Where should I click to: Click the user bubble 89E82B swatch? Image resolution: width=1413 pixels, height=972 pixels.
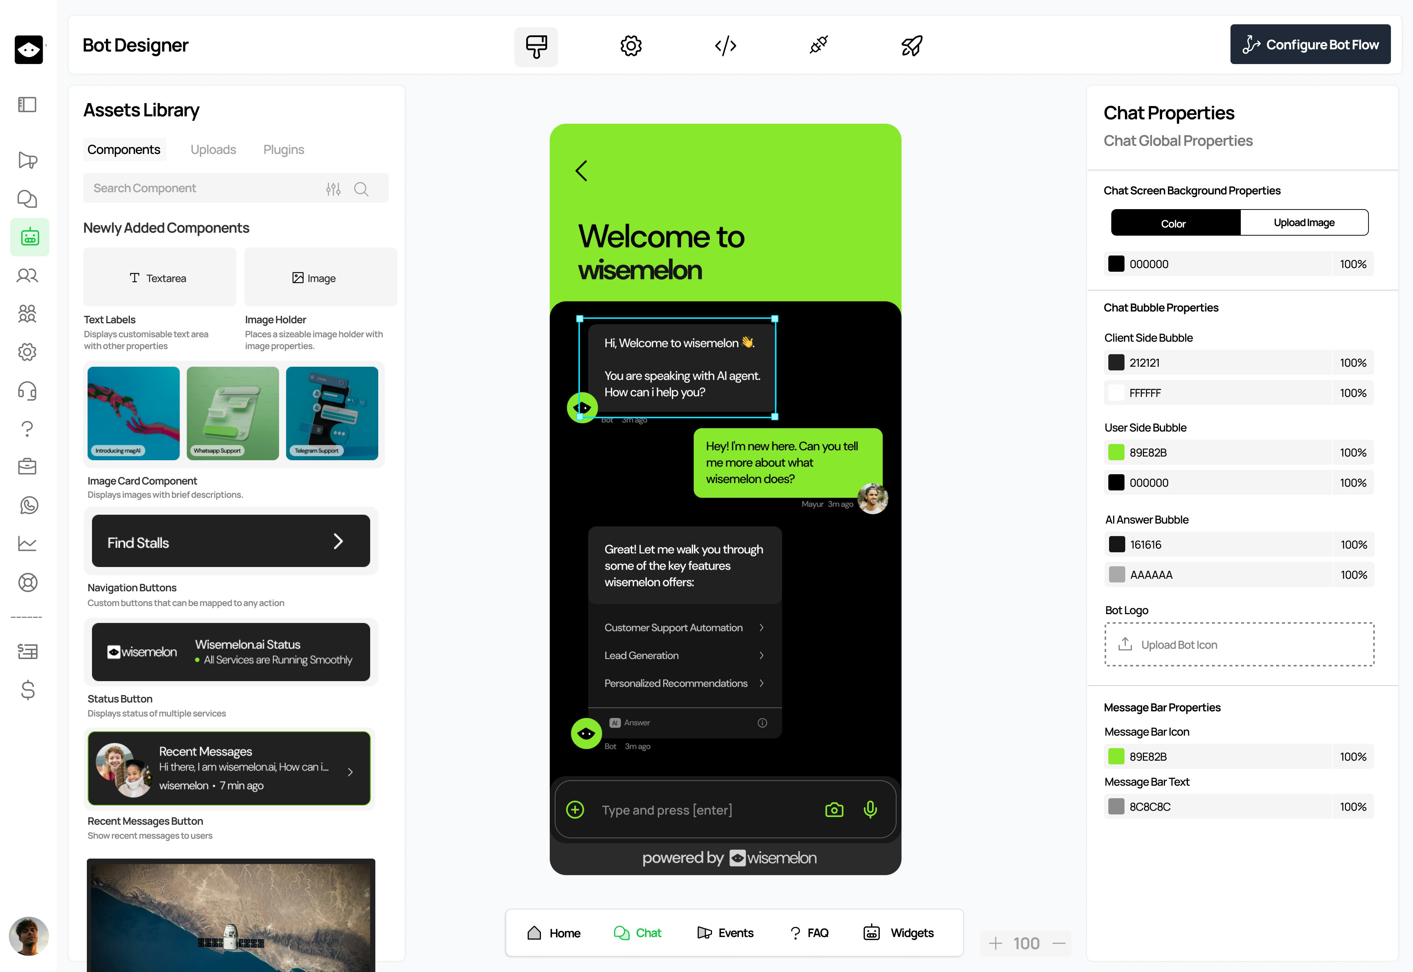click(x=1116, y=452)
